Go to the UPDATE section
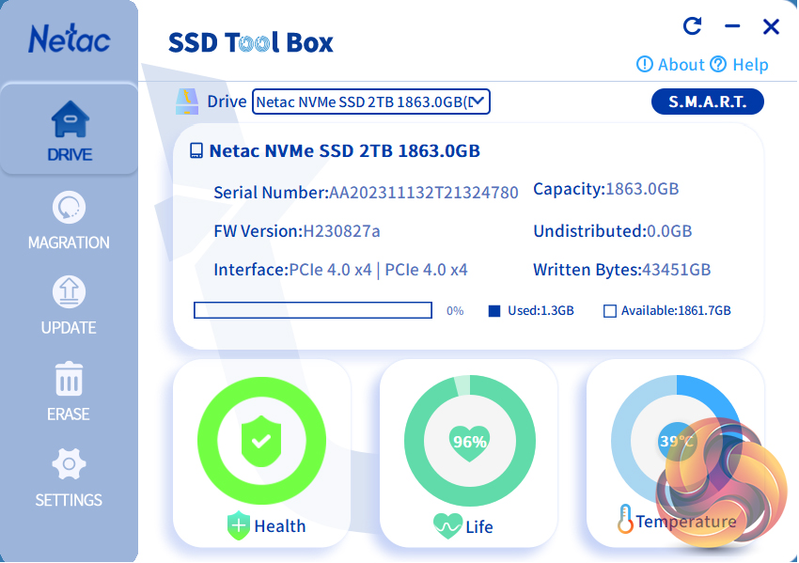 tap(69, 305)
